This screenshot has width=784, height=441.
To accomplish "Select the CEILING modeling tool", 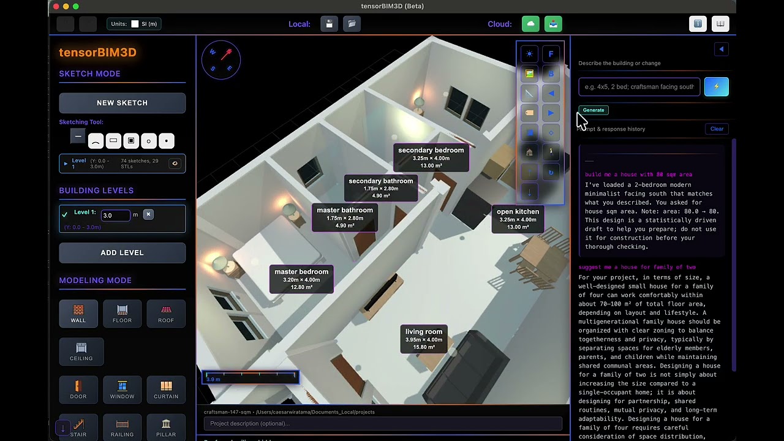I will [81, 352].
